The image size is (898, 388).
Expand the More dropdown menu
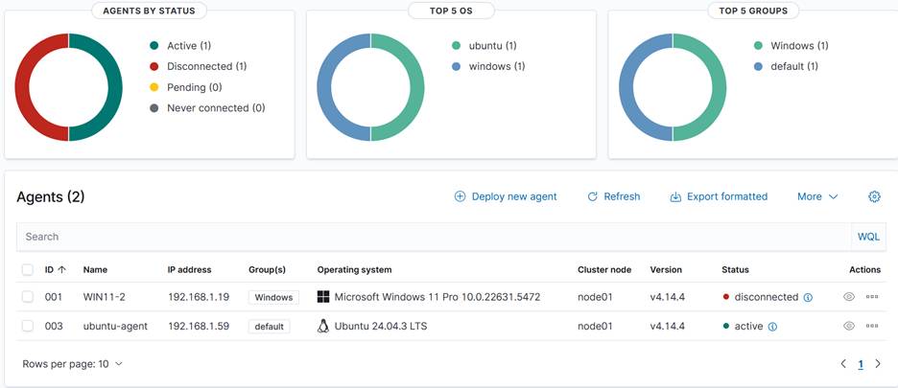pyautogui.click(x=817, y=196)
